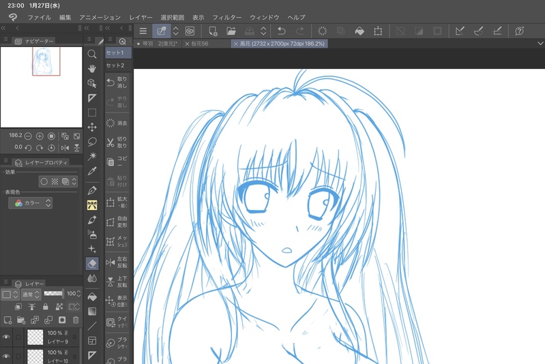The image size is (545, 364).
Task: Click the Fill icon in the command bar
Action: [359, 31]
